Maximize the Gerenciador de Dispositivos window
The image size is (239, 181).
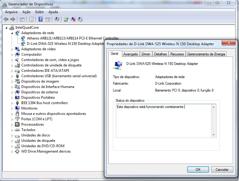pos(217,3)
